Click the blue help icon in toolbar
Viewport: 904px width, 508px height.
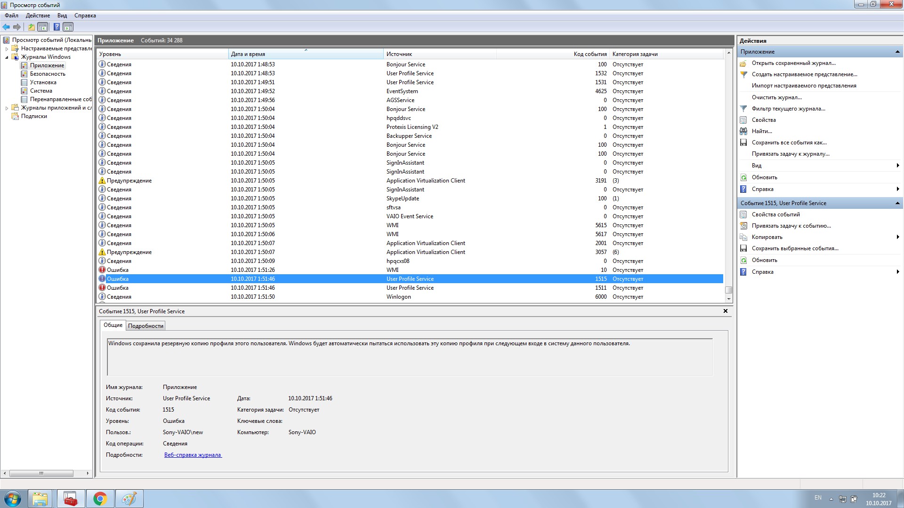(56, 27)
